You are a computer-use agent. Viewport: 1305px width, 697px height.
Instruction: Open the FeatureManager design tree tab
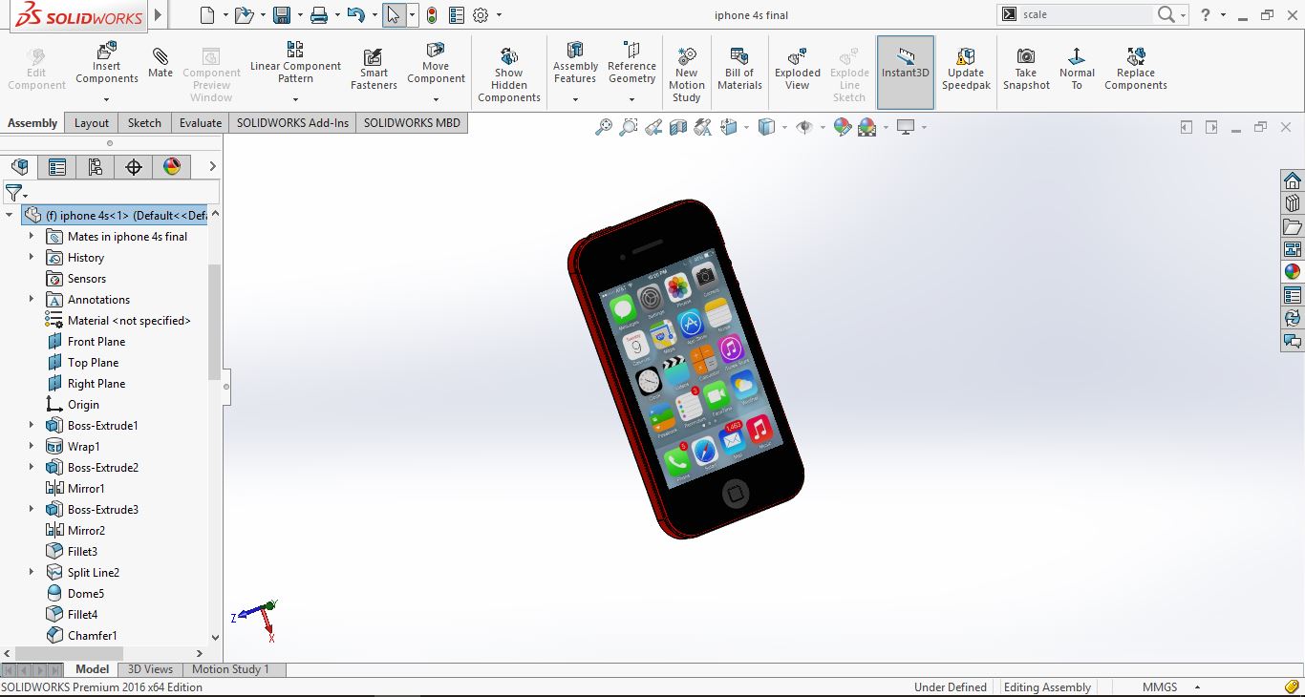point(19,167)
